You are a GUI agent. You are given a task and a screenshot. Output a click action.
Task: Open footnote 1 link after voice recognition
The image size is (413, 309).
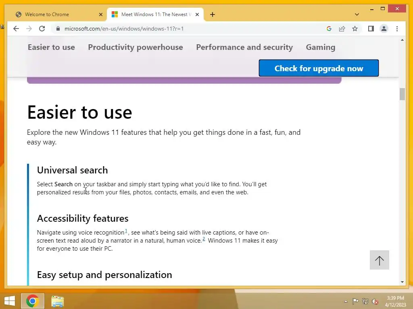click(126, 231)
